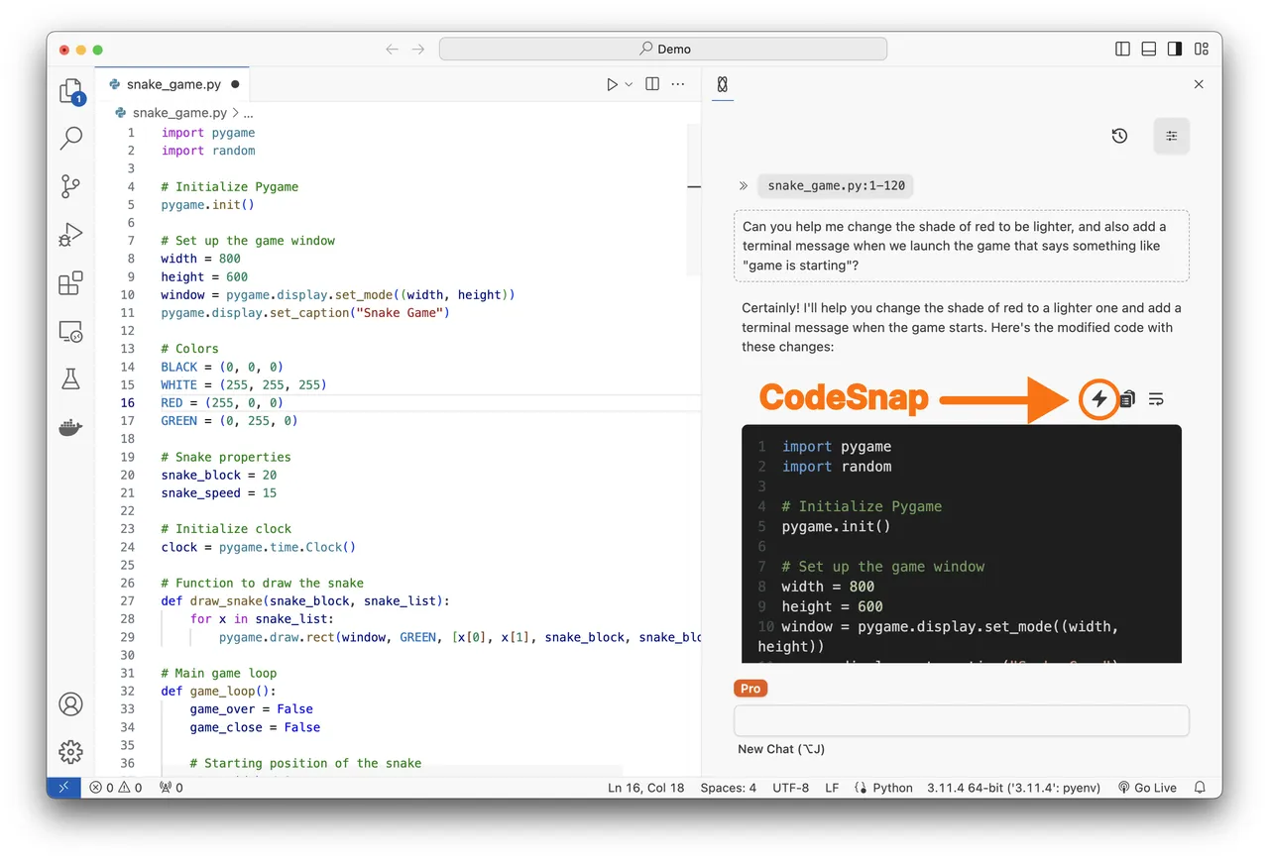Click the snake_speed = 15 line

tap(218, 492)
